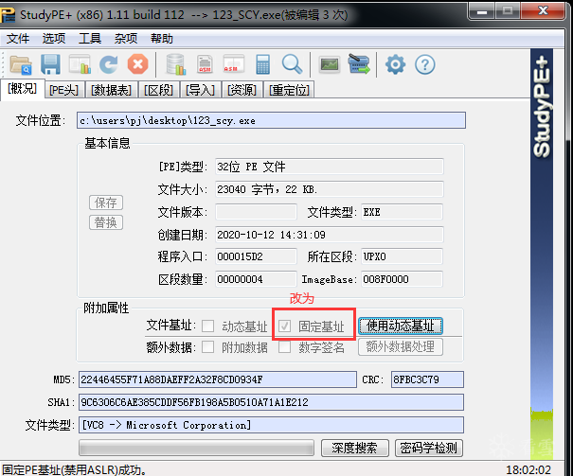Image resolution: width=573 pixels, height=476 pixels.
Task: Click the shopping basket arrow icon
Action: [x=359, y=64]
